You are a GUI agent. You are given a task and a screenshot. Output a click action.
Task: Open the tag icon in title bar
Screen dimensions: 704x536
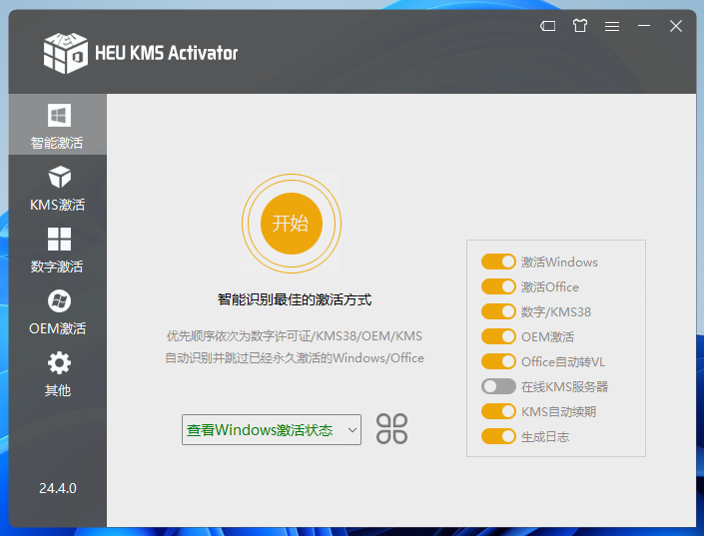pos(548,26)
